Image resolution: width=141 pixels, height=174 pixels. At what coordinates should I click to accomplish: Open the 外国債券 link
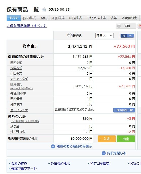[x=16, y=104]
